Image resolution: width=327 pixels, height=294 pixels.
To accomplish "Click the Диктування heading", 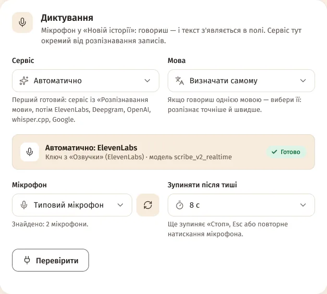I will (x=67, y=18).
